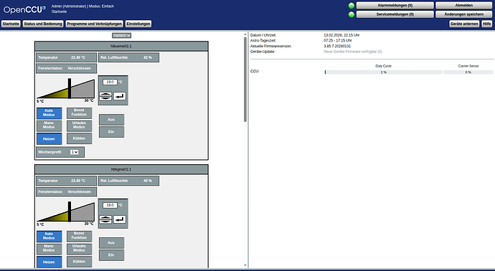The width and height of the screenshot is (495, 271).
Task: Confirm htlegme01:1 setpoint with the enter icon
Action: point(120,219)
